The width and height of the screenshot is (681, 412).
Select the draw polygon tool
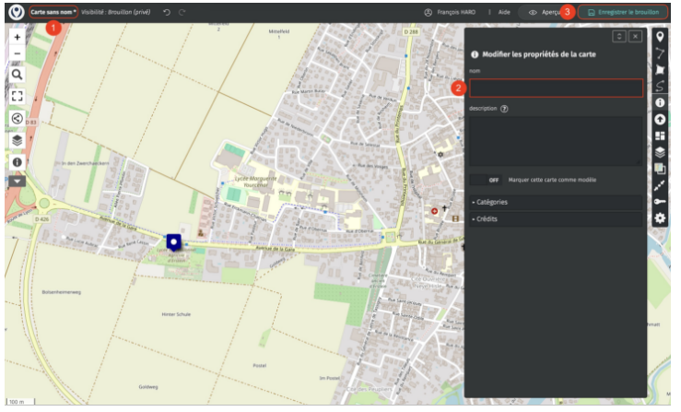pos(660,70)
